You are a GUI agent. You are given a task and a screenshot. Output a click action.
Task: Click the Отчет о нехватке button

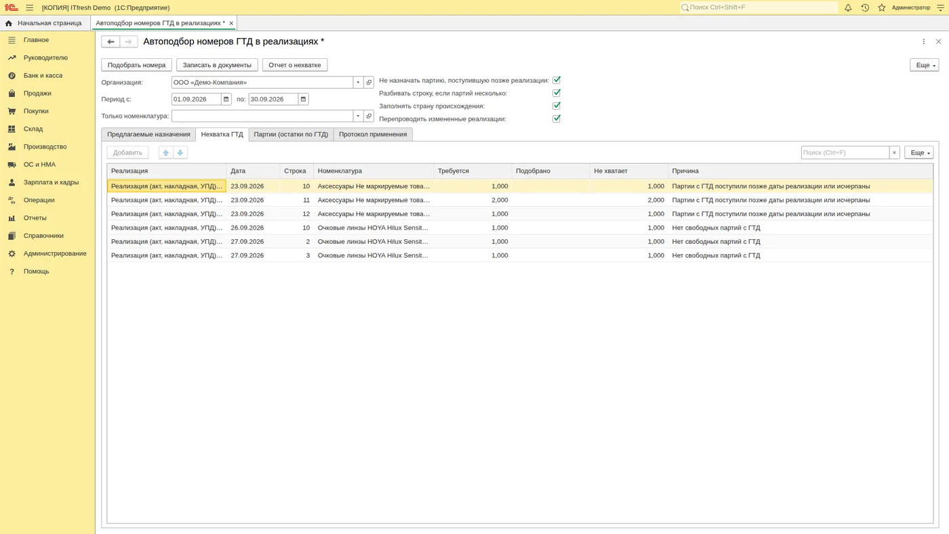(x=295, y=65)
